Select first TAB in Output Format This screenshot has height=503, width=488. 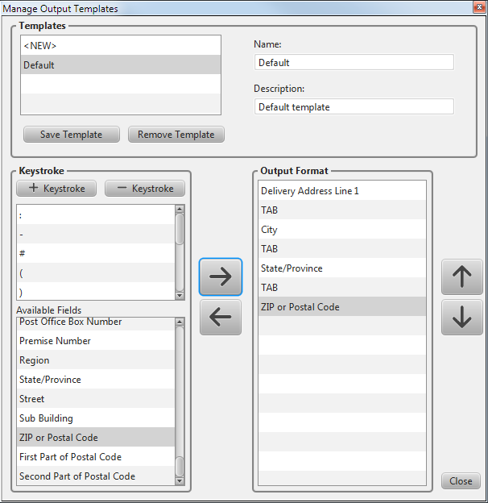tap(342, 210)
